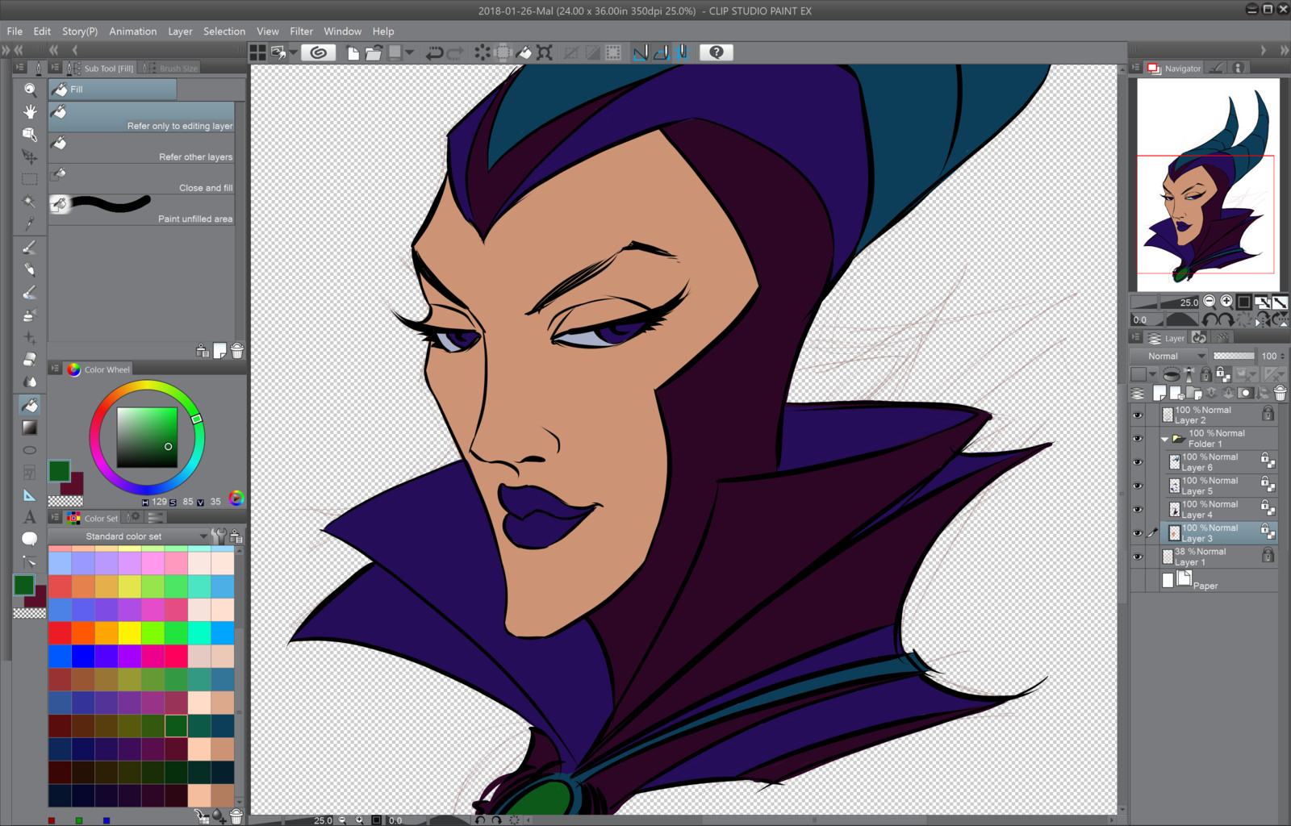Viewport: 1291px width, 826px height.
Task: Open layer palette color dropdown arrow
Action: [1152, 374]
